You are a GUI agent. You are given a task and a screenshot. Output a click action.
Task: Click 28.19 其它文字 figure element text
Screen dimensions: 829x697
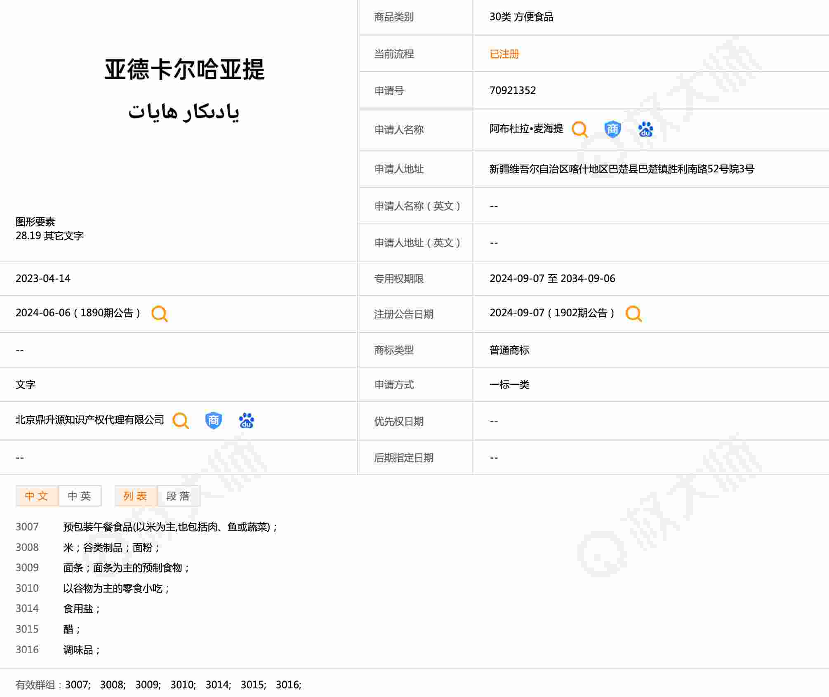click(49, 236)
